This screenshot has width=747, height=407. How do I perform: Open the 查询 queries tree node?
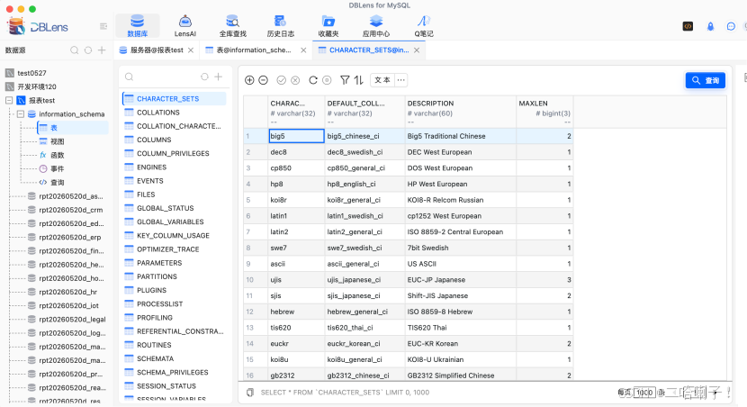point(58,183)
